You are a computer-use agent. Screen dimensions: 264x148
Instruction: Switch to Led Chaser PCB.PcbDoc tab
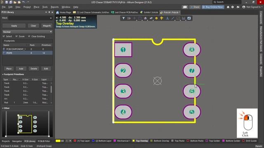(x=125, y=12)
